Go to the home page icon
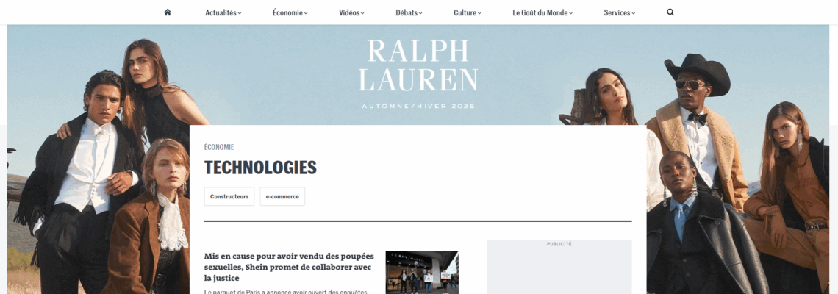The width and height of the screenshot is (838, 294). click(168, 12)
